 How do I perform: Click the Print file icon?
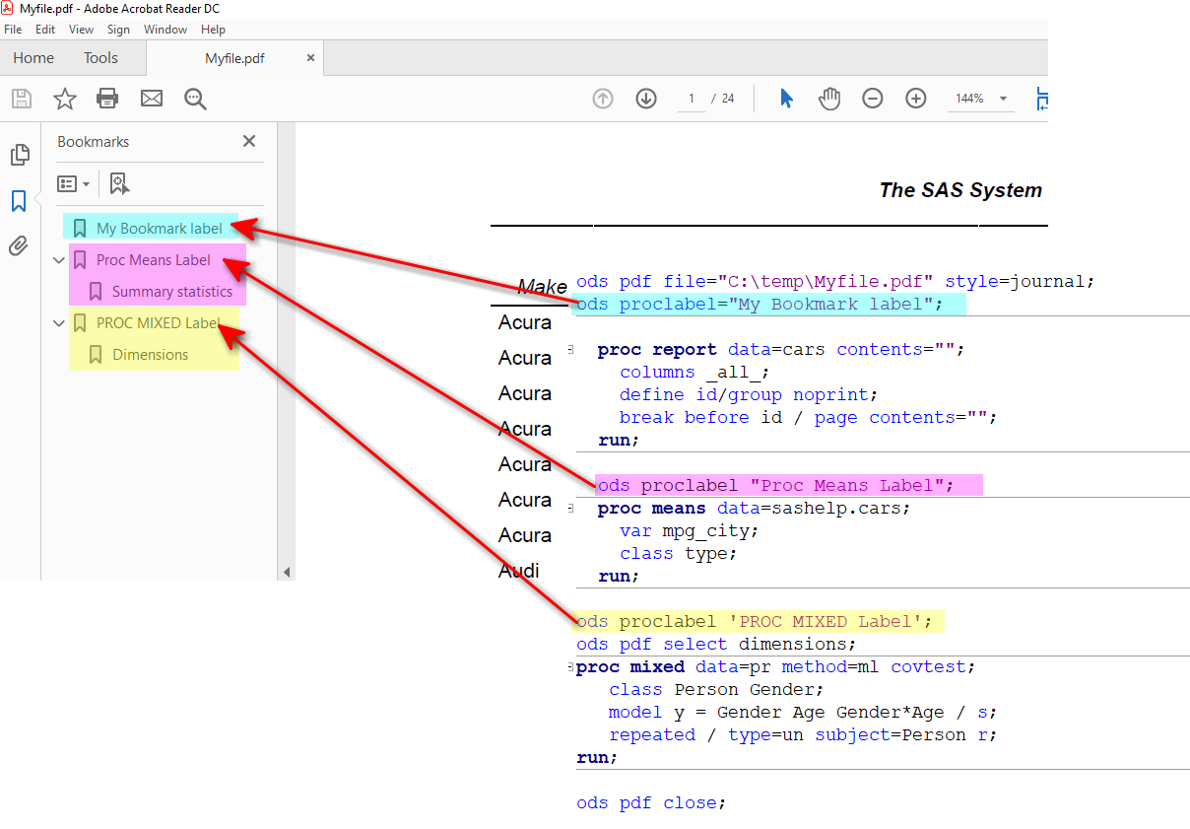[107, 98]
